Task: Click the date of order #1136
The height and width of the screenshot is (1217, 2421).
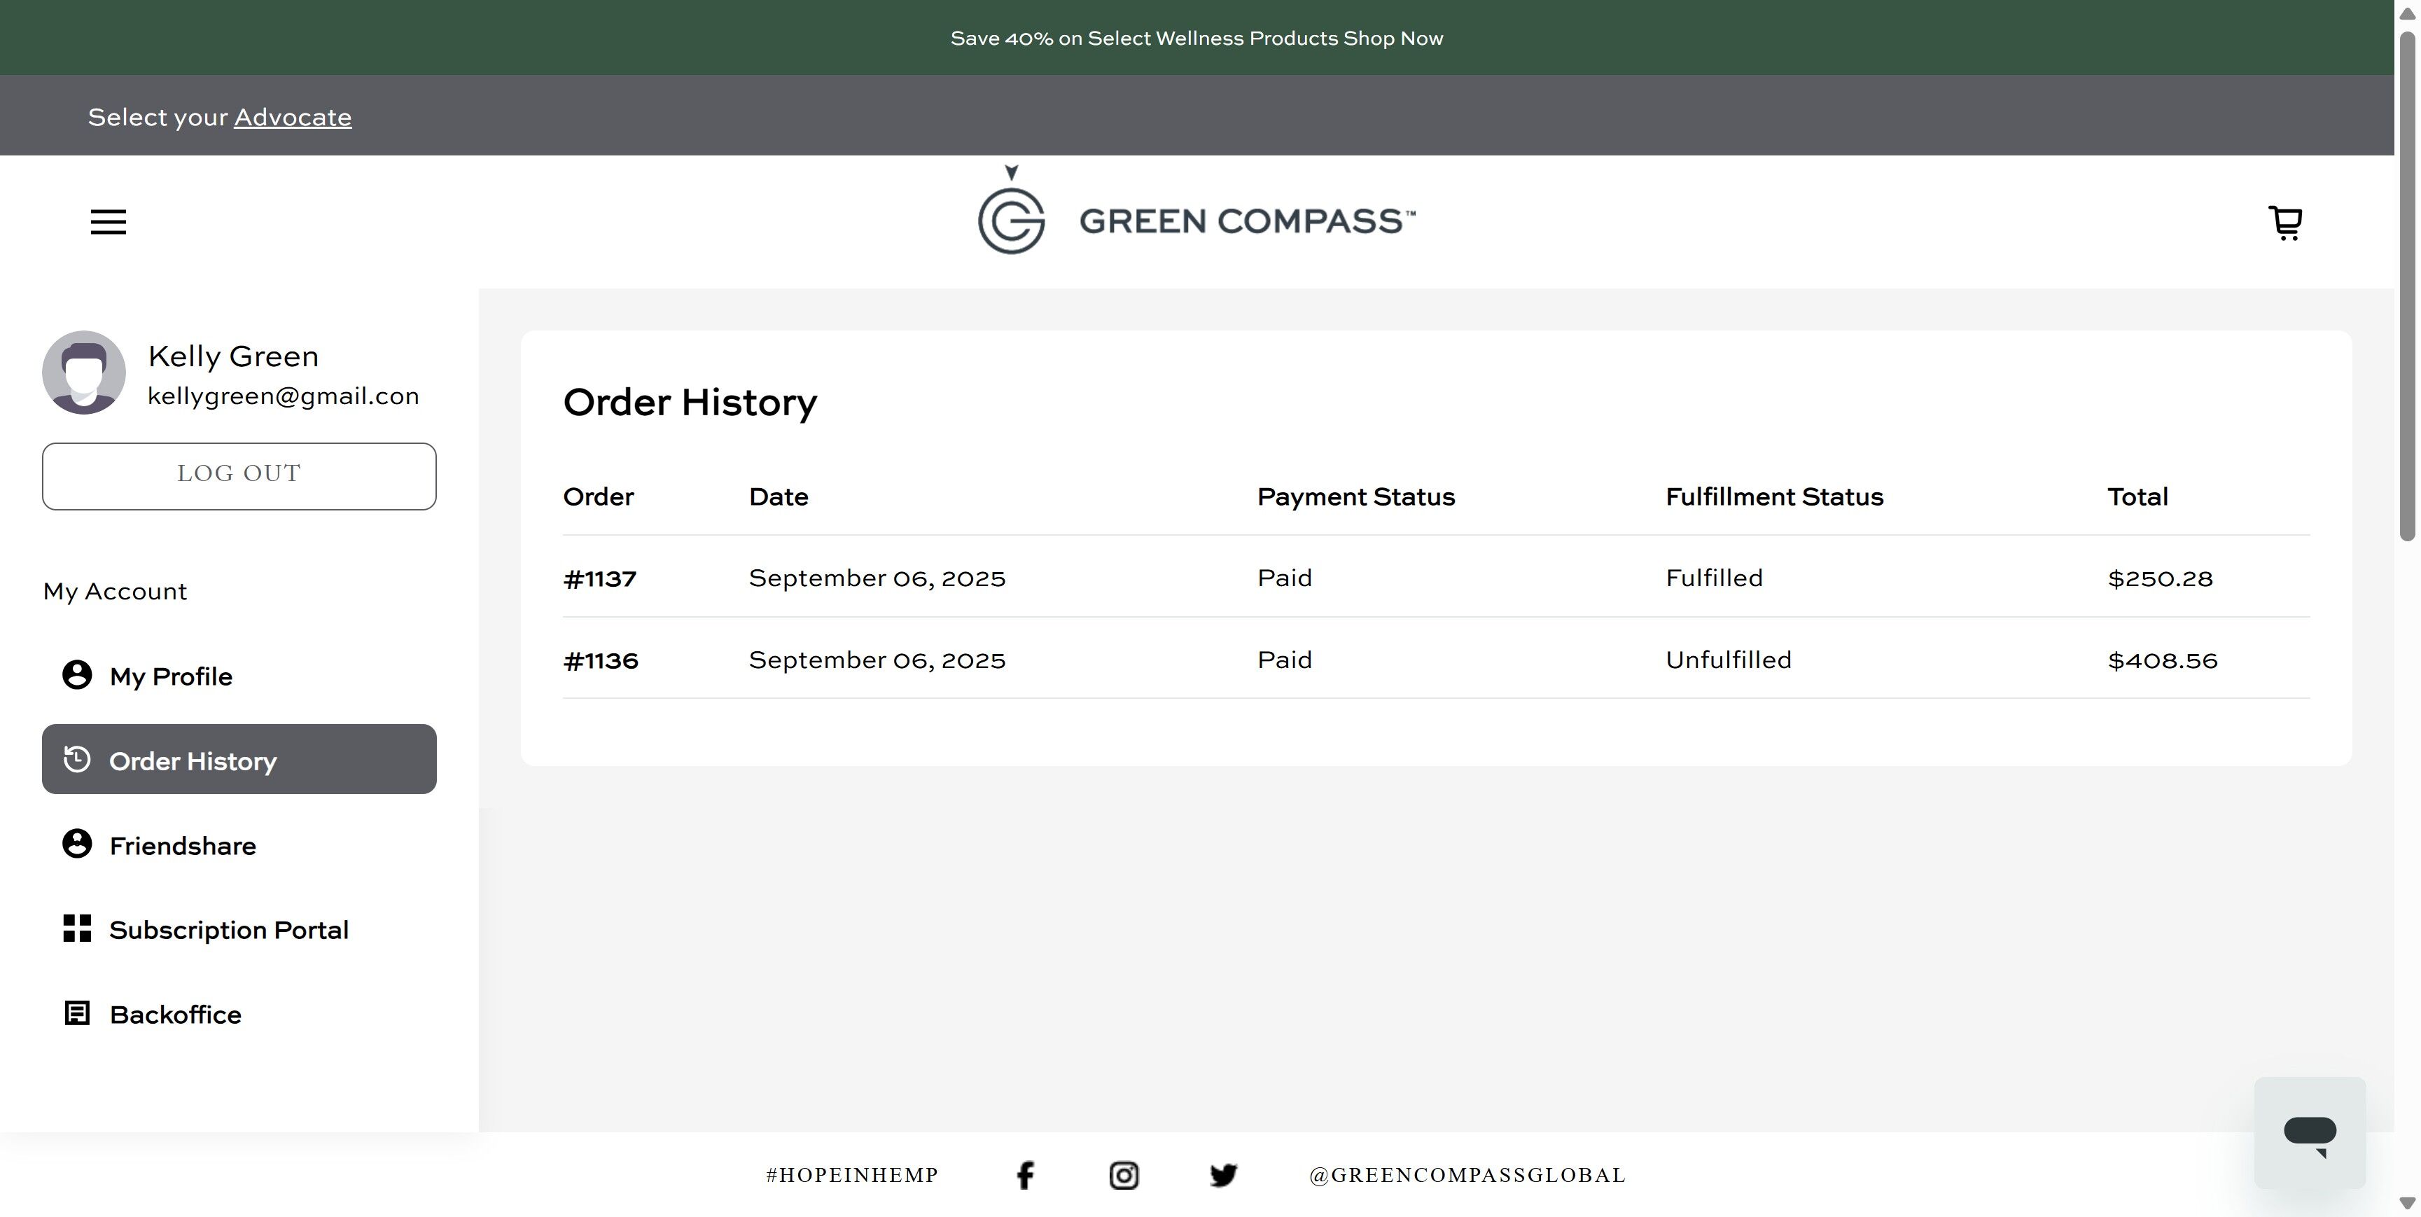Action: point(877,660)
